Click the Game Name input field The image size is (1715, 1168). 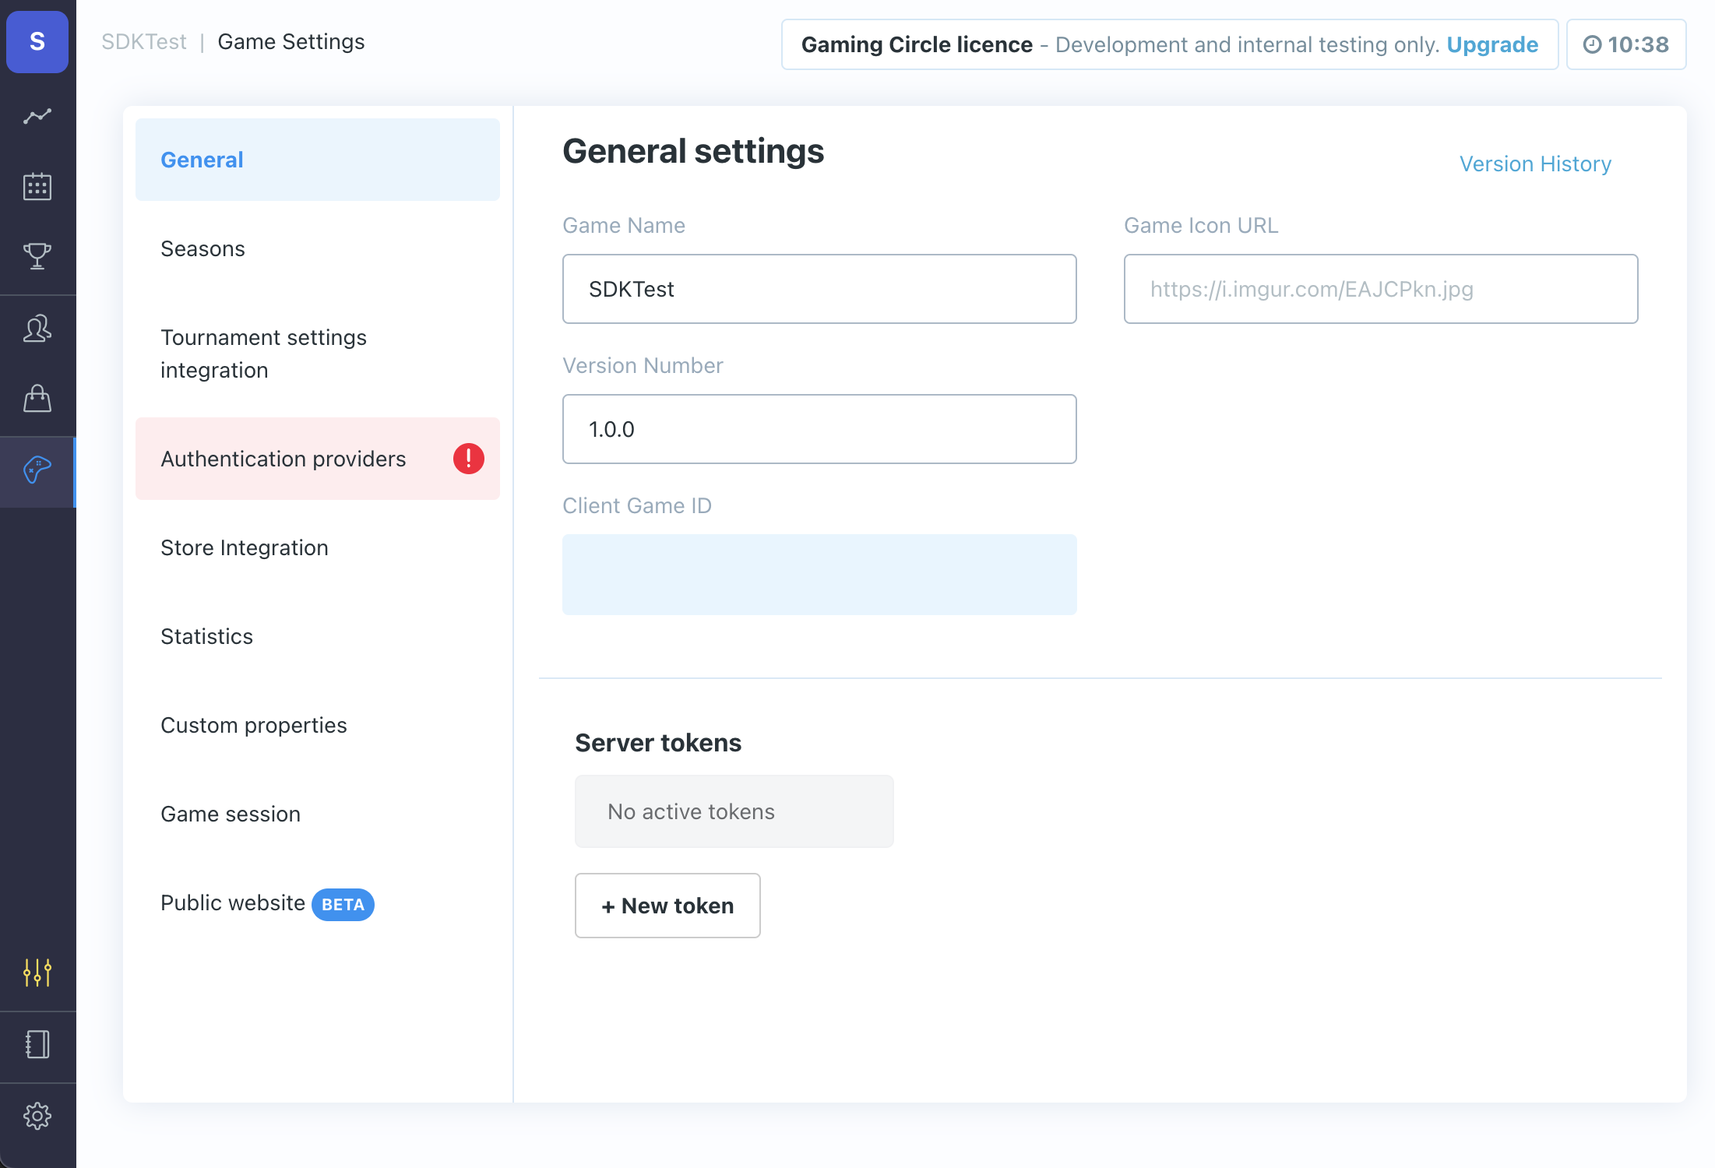[x=819, y=288]
